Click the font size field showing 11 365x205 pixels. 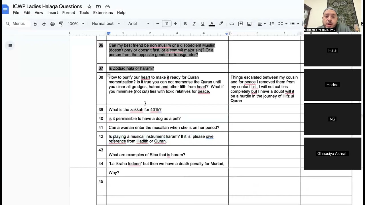click(167, 24)
